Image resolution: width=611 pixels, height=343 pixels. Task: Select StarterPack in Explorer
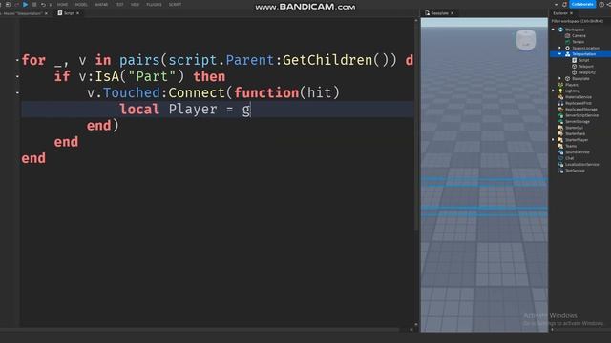click(x=575, y=133)
